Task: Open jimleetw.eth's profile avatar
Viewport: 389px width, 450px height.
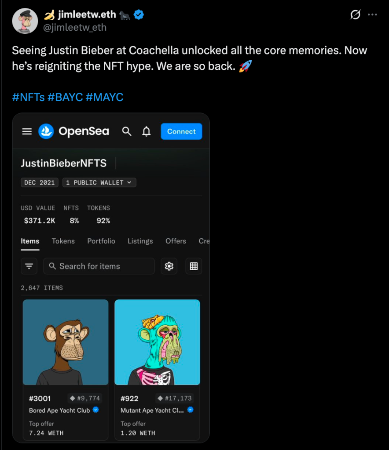Action: click(x=25, y=21)
